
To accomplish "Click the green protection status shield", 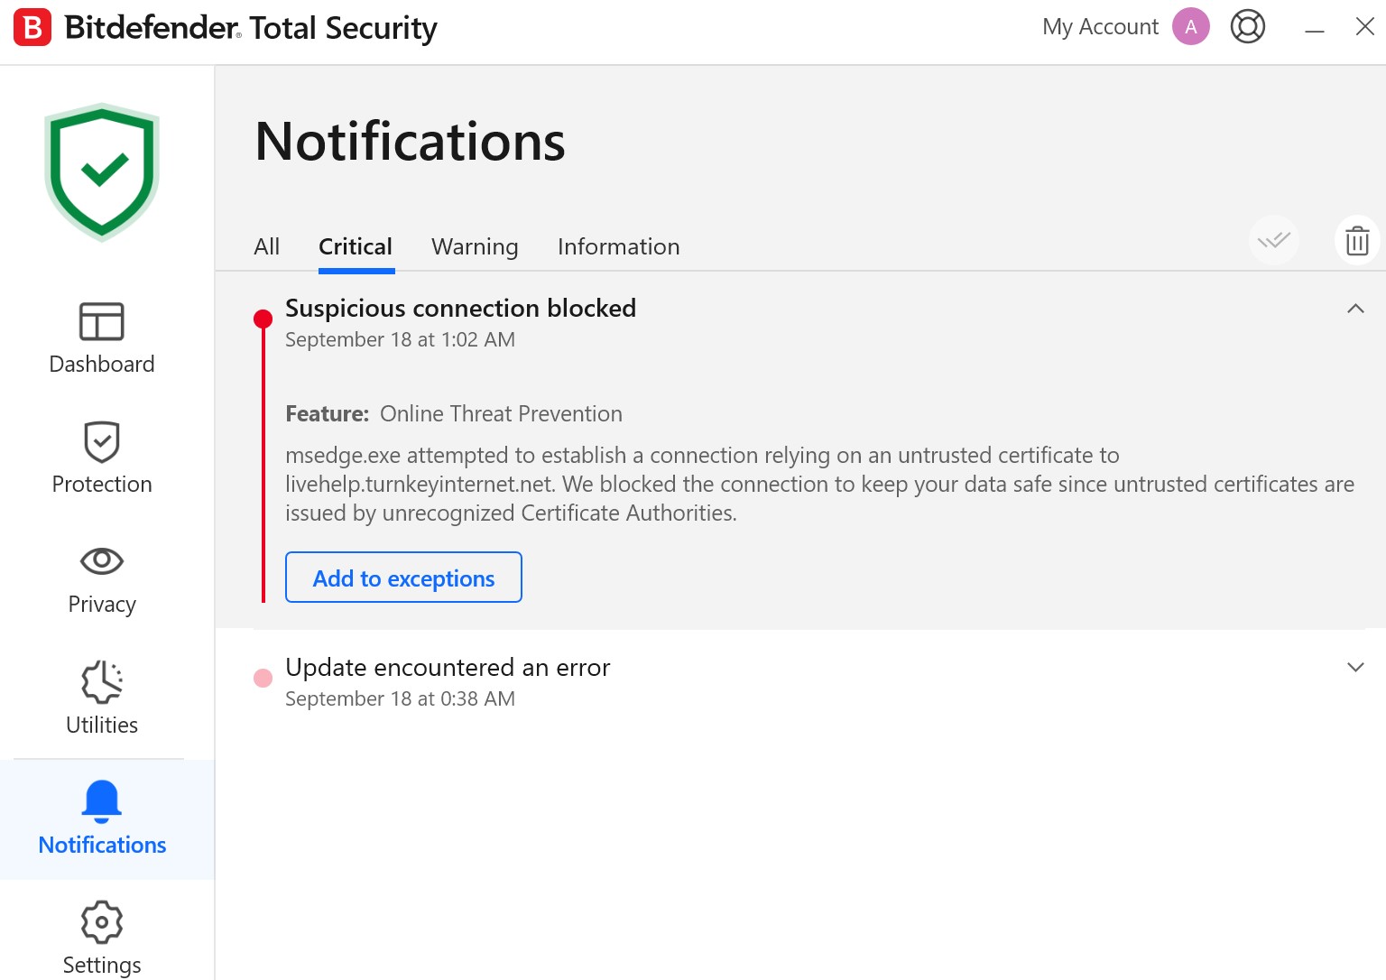I will click(102, 172).
